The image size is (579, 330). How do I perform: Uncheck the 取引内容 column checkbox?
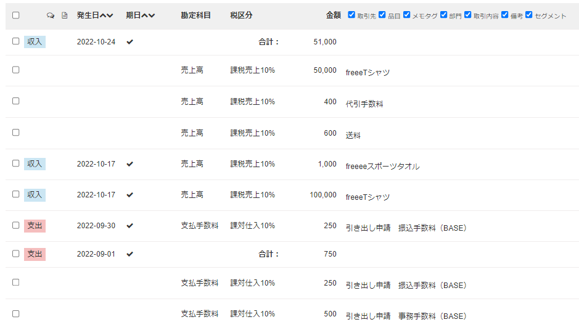point(468,14)
